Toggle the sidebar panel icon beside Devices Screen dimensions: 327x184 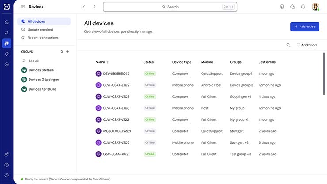[23, 7]
